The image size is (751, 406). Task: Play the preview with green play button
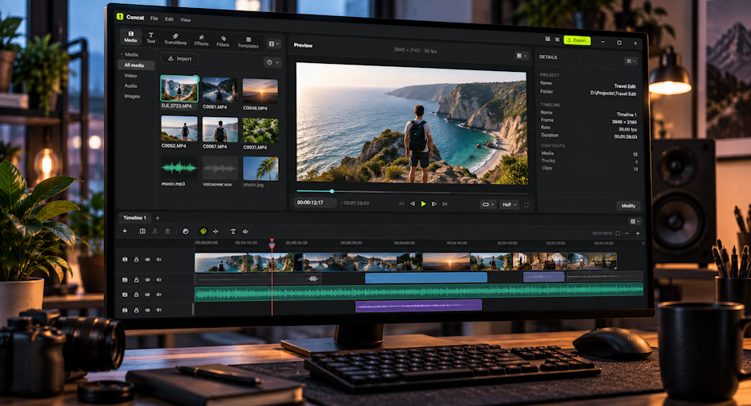click(x=423, y=204)
